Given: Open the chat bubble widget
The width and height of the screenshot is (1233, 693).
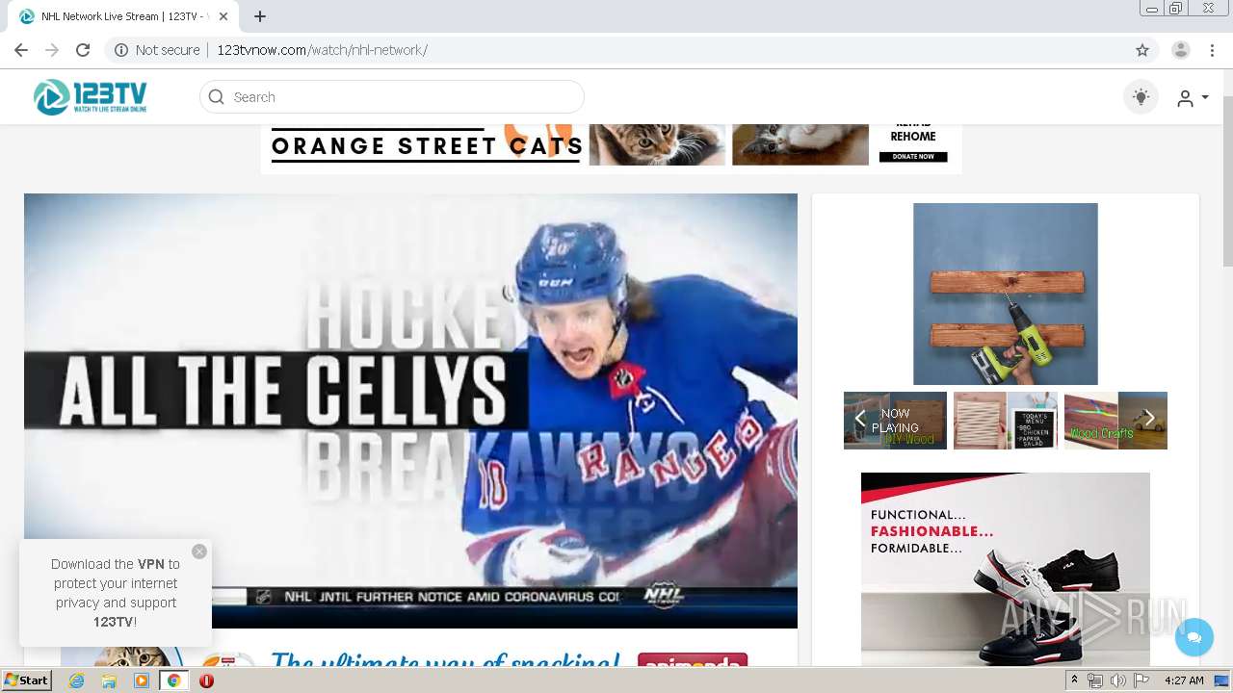Looking at the screenshot, I should click(1194, 637).
